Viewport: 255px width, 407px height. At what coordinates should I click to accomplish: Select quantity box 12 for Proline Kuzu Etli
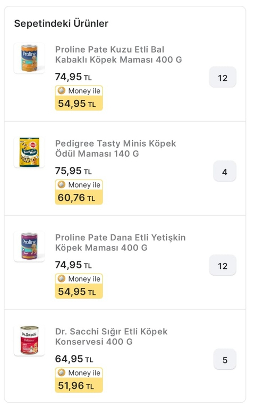tap(223, 78)
